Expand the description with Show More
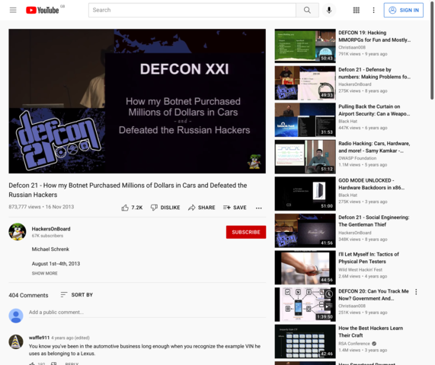Screen dimensions: 435x365 [45, 273]
